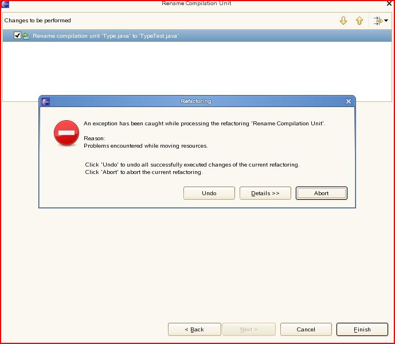Select previous change up arrow icon

coord(359,21)
